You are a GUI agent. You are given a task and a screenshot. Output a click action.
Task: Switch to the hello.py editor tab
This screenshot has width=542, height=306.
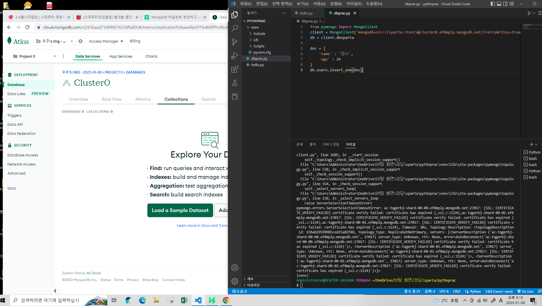tap(306, 13)
